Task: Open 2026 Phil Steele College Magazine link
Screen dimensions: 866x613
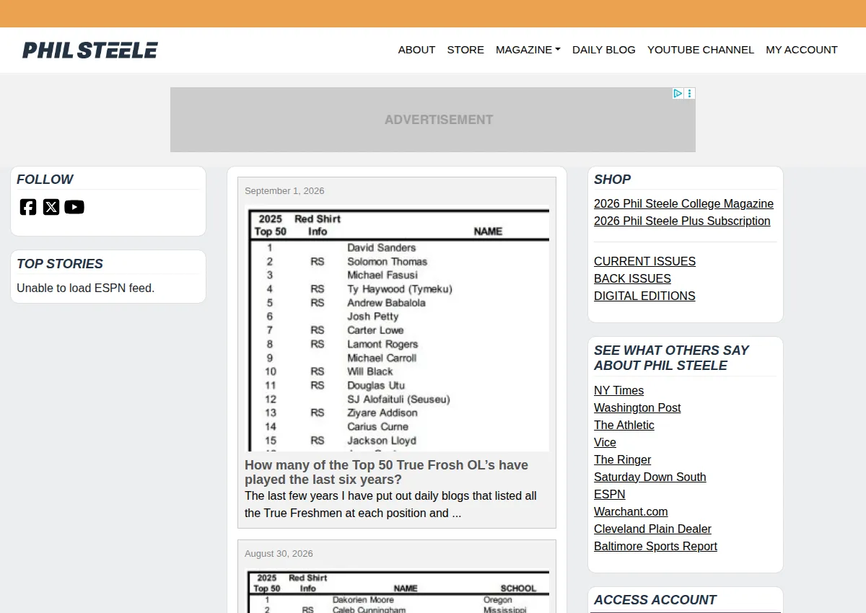Action: tap(683, 204)
